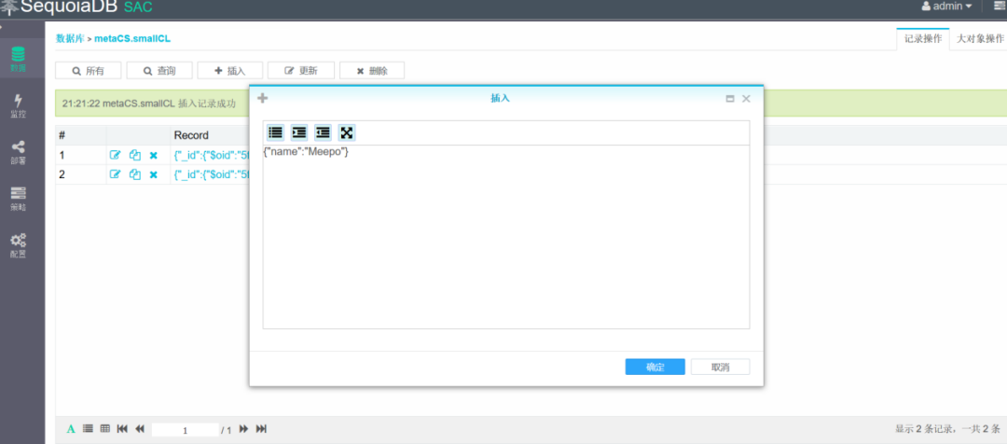Image resolution: width=1007 pixels, height=444 pixels.
Task: Click the 删除 (Delete) toolbar button
Action: click(x=372, y=71)
